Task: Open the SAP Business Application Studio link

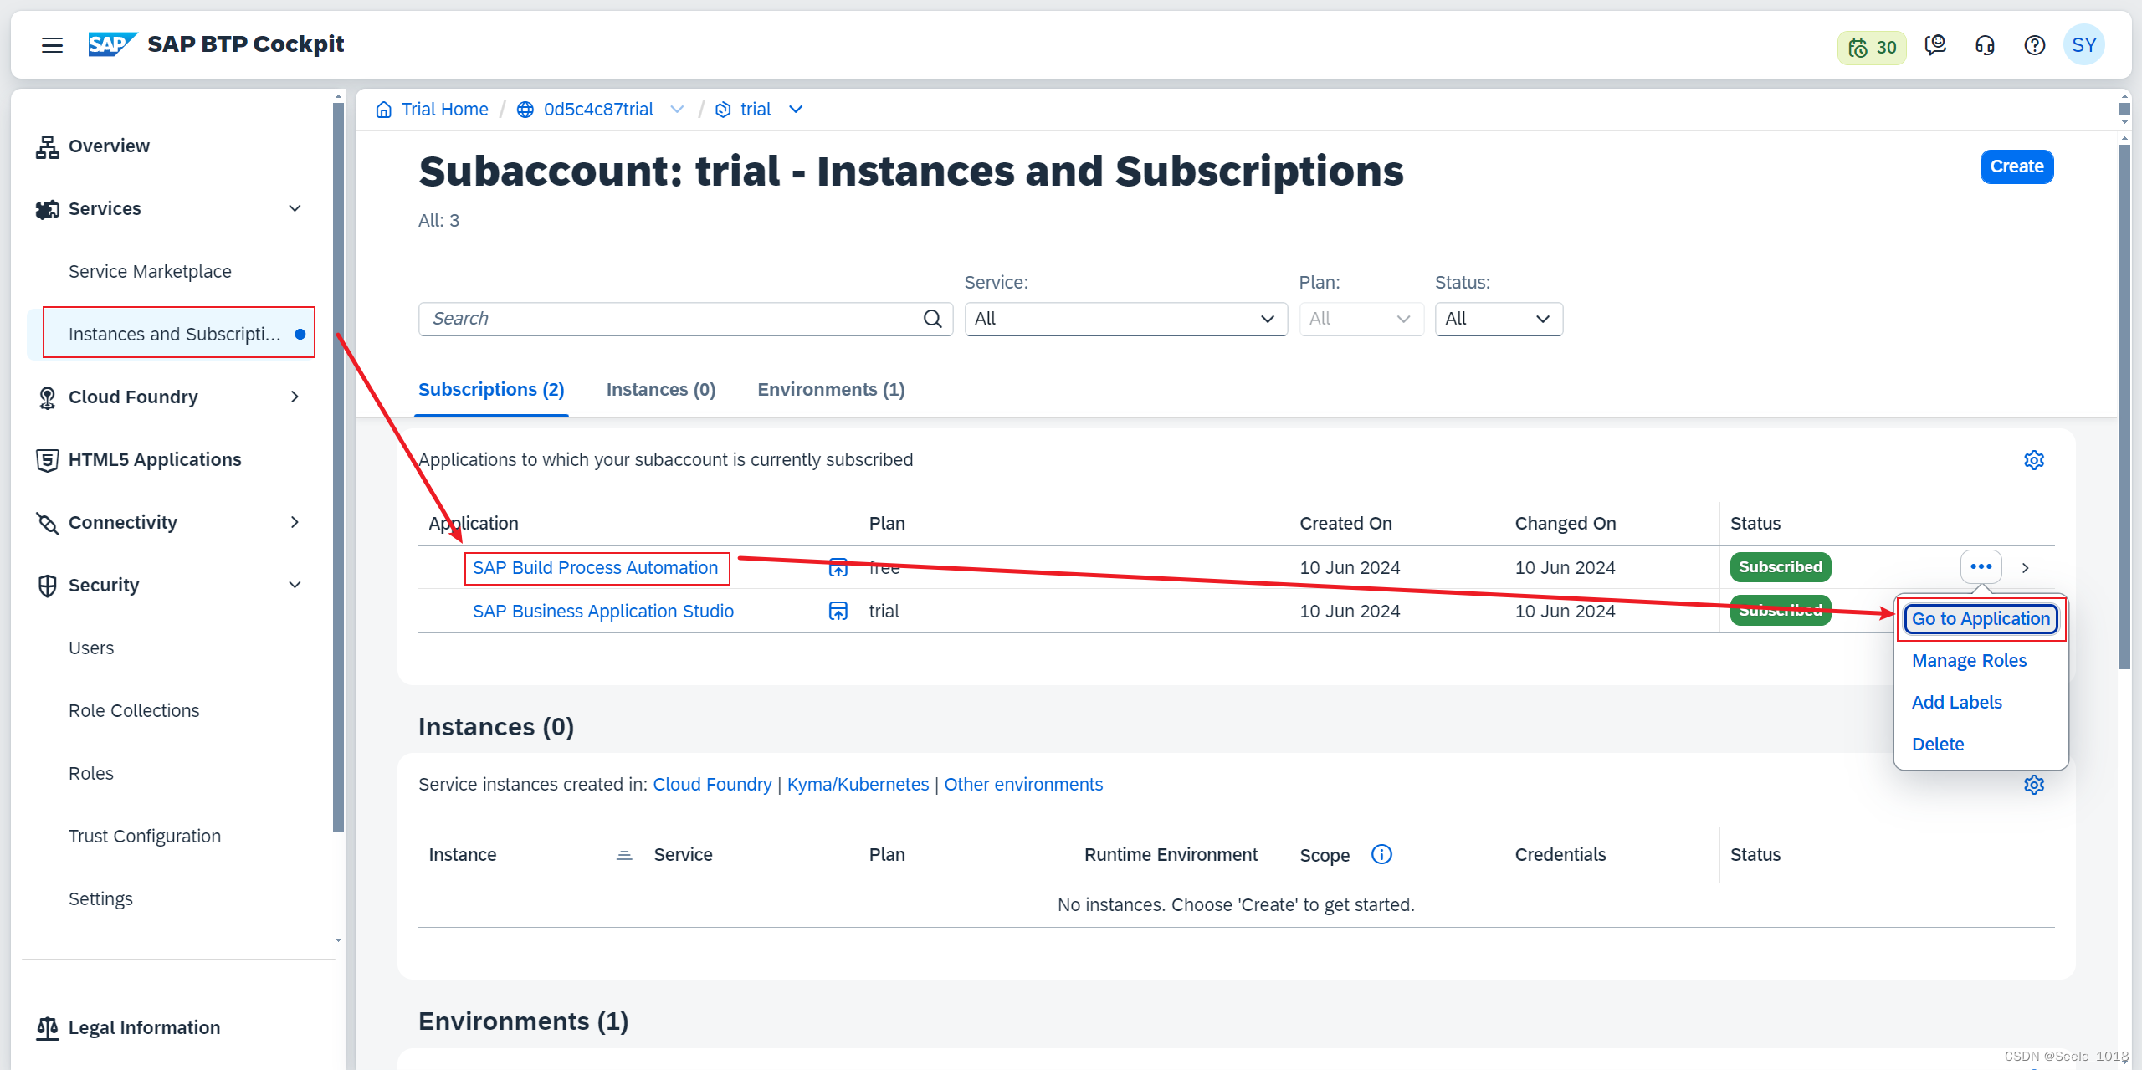Action: [x=602, y=612]
